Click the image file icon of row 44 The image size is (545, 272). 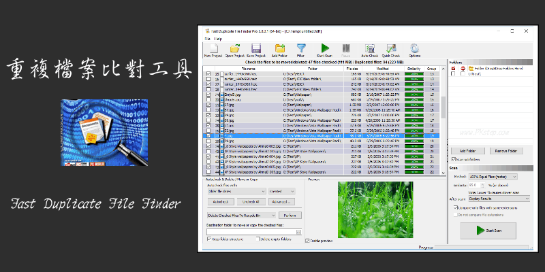tap(222, 172)
